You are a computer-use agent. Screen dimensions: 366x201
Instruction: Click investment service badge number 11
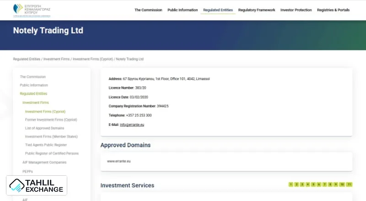[350, 185]
